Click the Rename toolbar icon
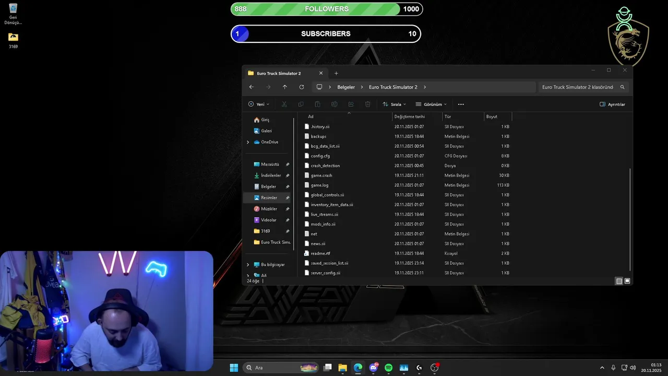 pos(334,104)
